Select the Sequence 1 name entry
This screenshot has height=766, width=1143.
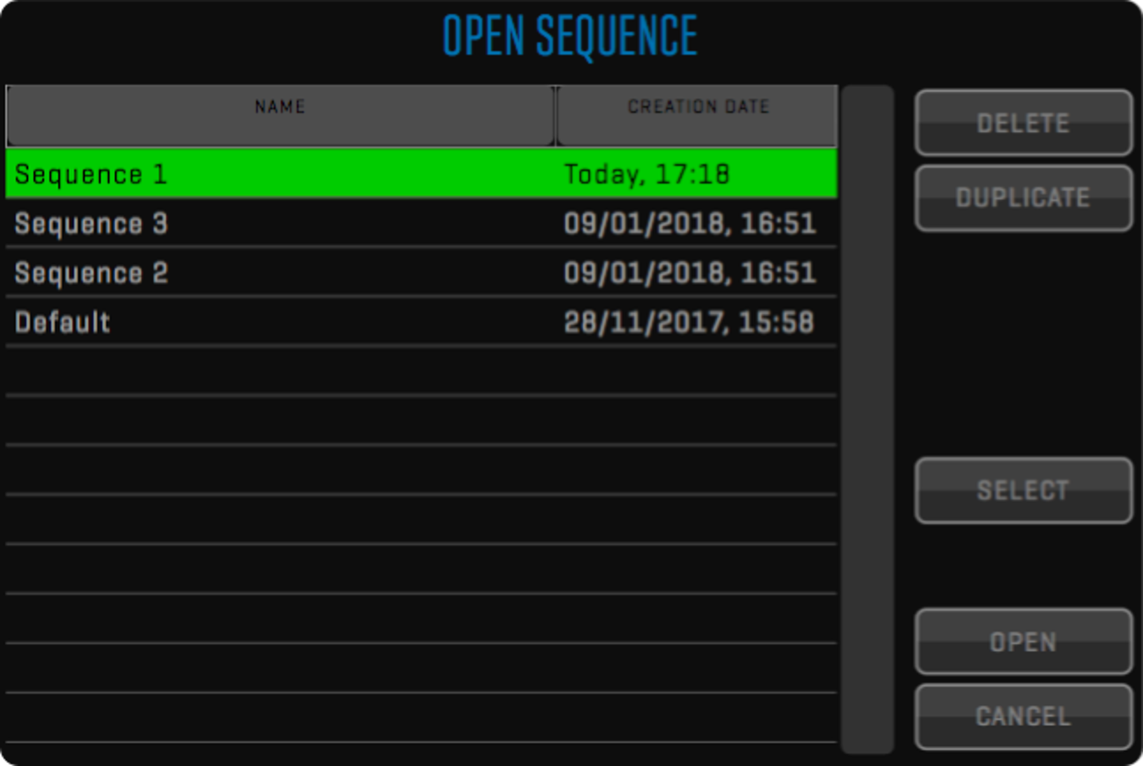pos(91,175)
